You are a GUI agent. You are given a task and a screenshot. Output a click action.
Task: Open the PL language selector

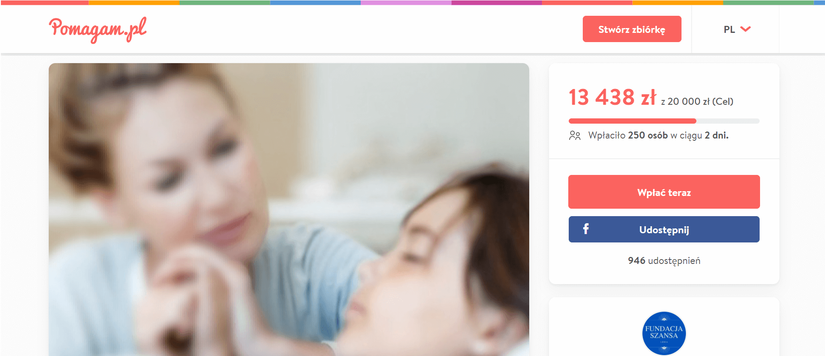tap(737, 29)
